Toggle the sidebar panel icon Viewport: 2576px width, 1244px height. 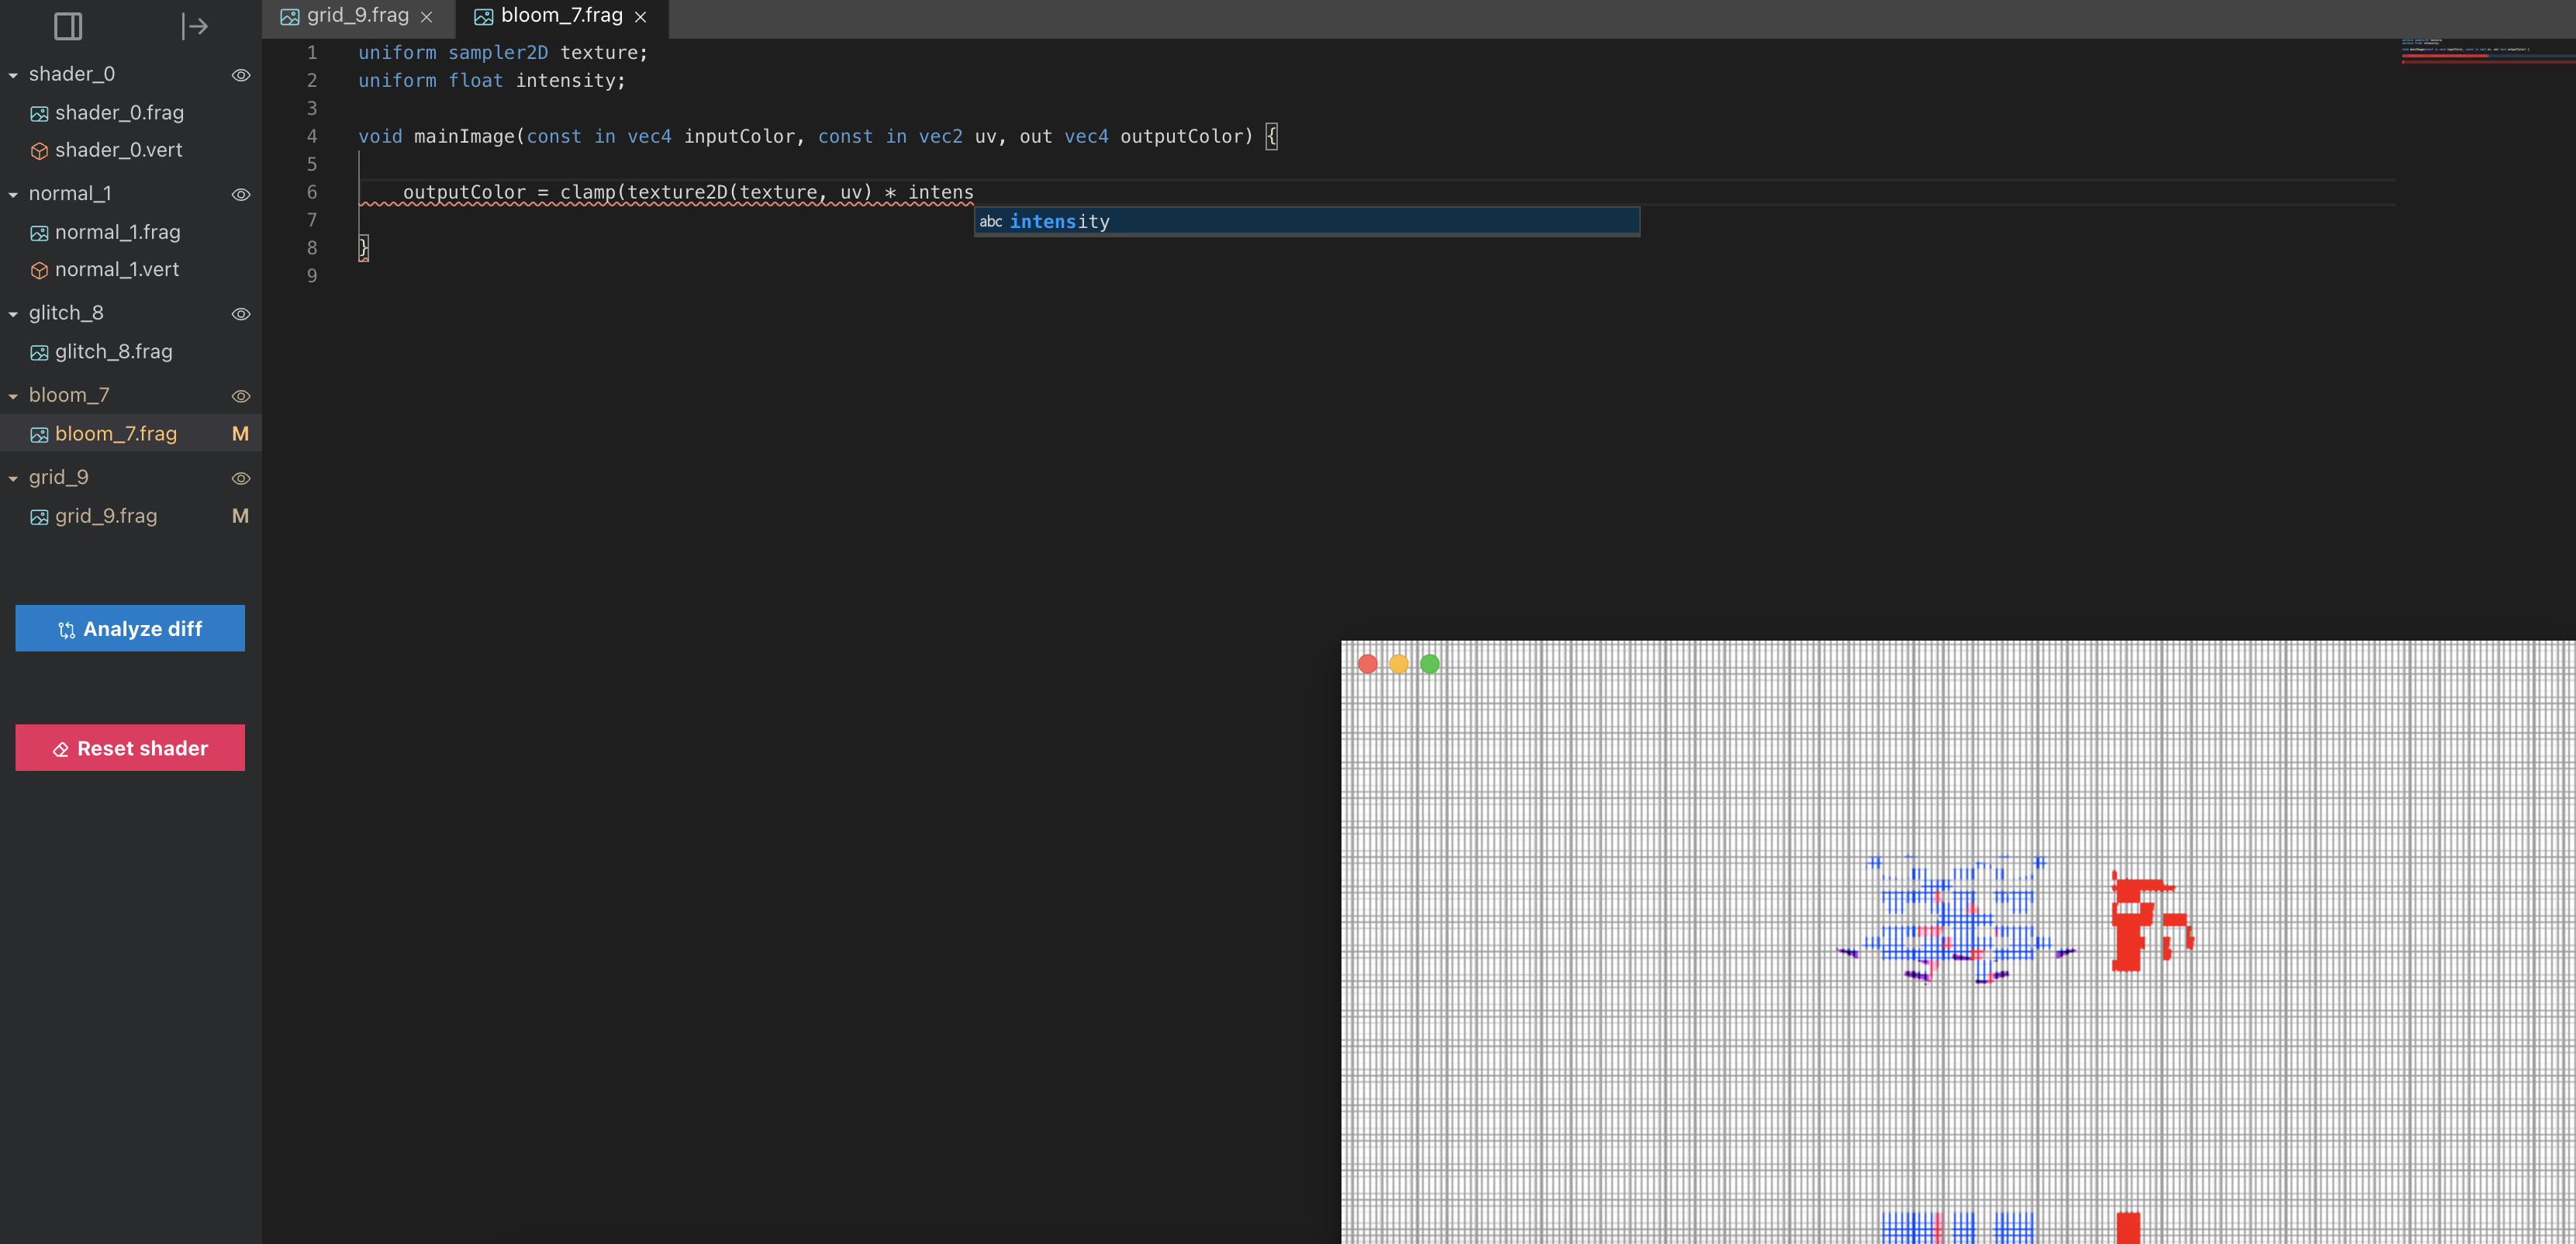(x=68, y=26)
